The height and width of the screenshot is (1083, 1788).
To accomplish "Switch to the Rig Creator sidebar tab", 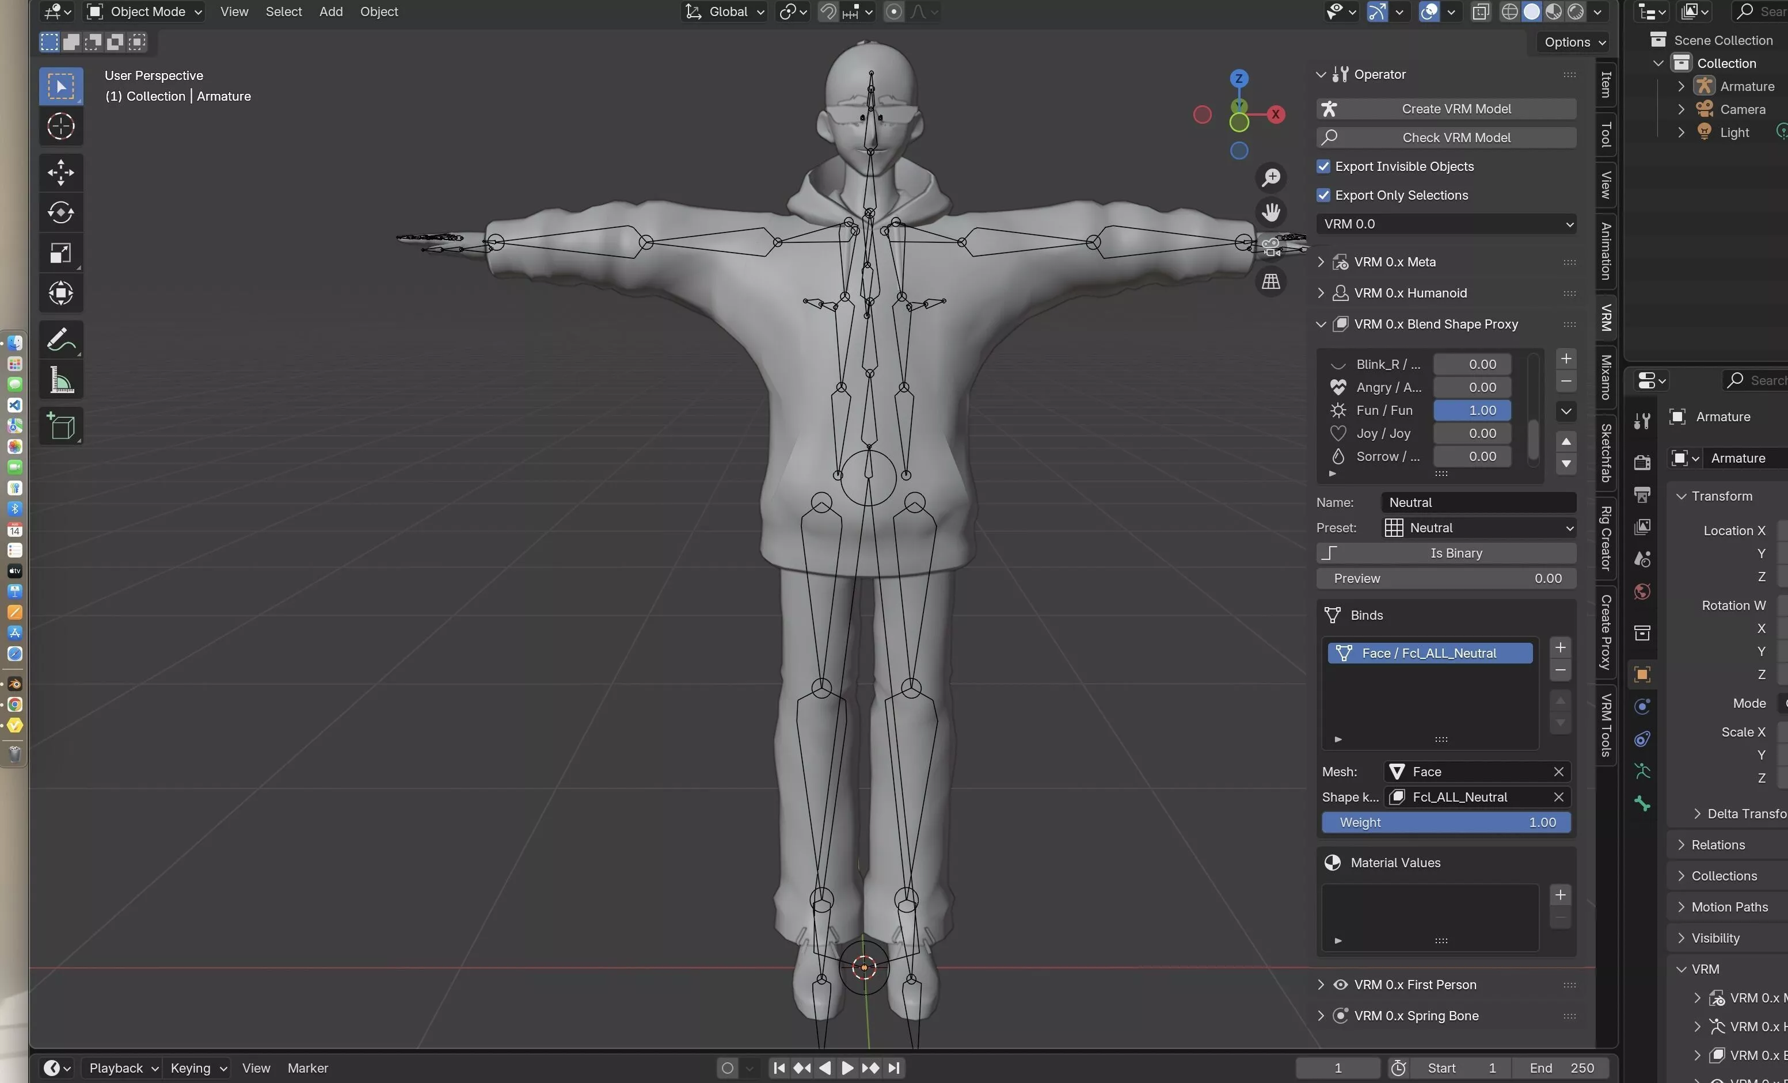I will point(1606,539).
